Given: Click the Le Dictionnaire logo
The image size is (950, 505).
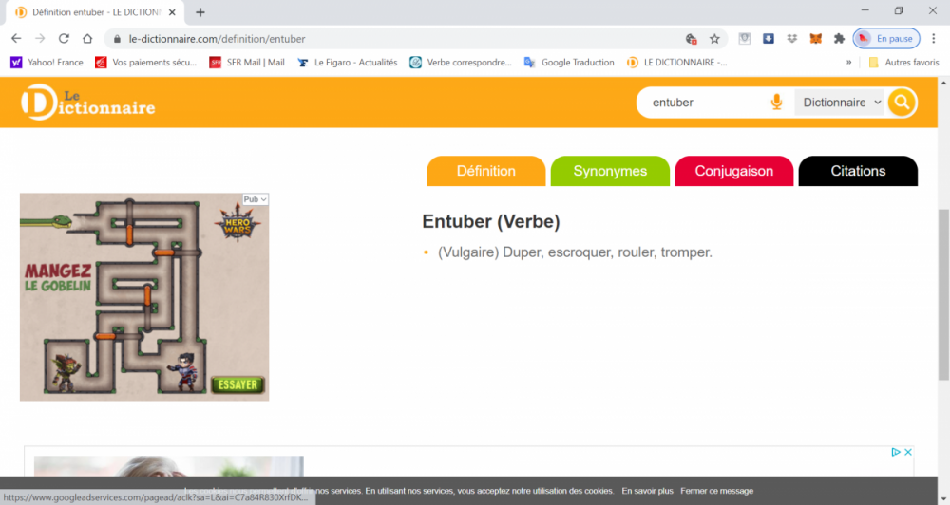Looking at the screenshot, I should coord(87,103).
